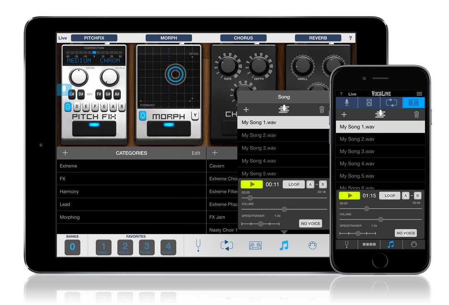Screen dimensions: 449x305
Task: Tap the import download icon in Song popup
Action: coord(284,109)
